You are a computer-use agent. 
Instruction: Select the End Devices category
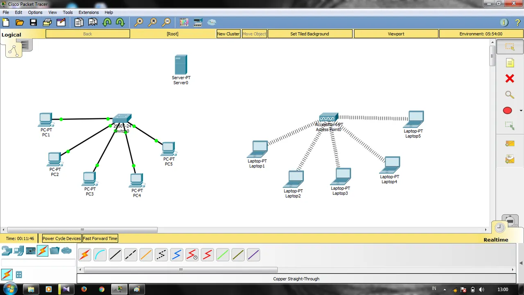click(18, 251)
